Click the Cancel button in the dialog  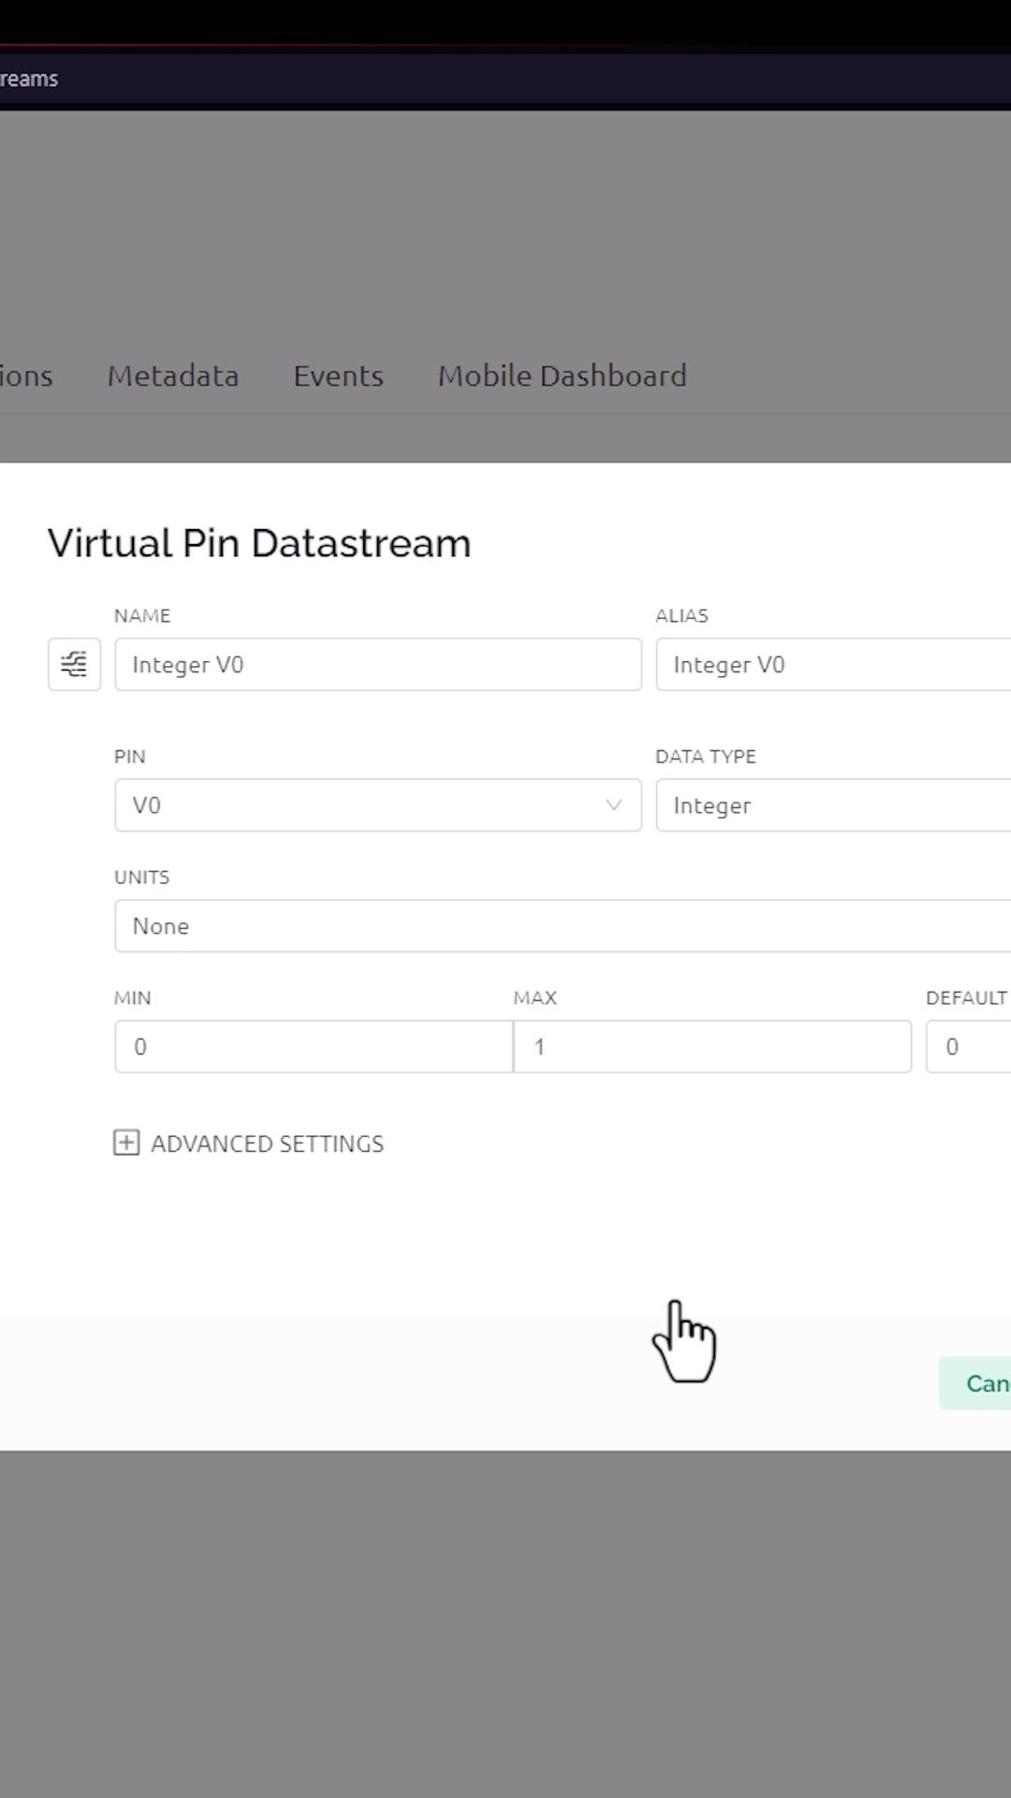pyautogui.click(x=975, y=1383)
